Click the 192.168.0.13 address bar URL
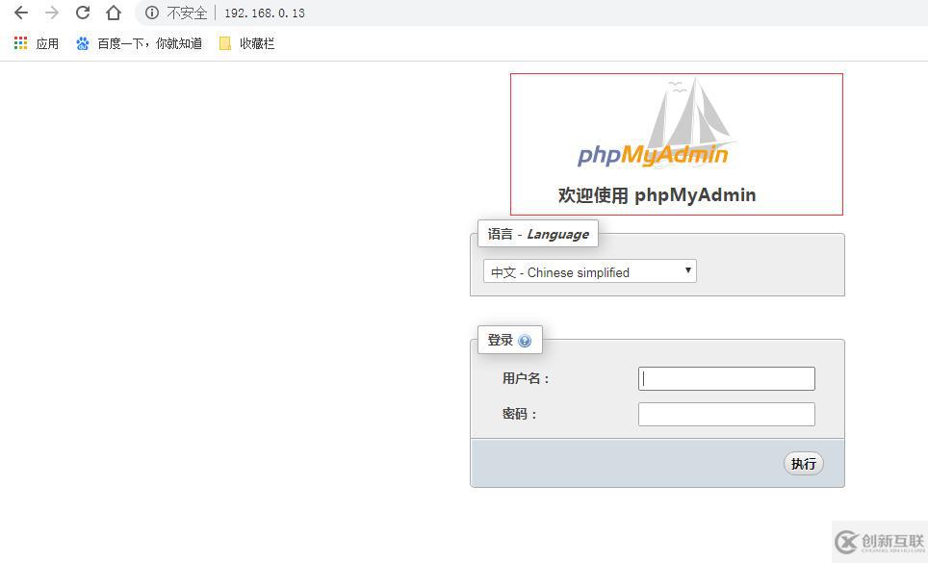Image resolution: width=928 pixels, height=563 pixels. point(265,13)
